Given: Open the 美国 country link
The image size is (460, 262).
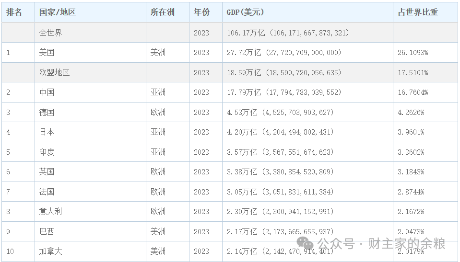Looking at the screenshot, I should 47,53.
